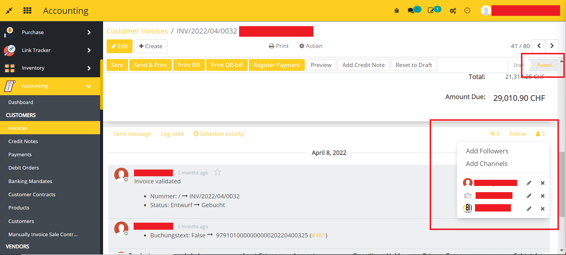Open the Print dropdown
Image resolution: width=566 pixels, height=255 pixels.
pos(279,46)
